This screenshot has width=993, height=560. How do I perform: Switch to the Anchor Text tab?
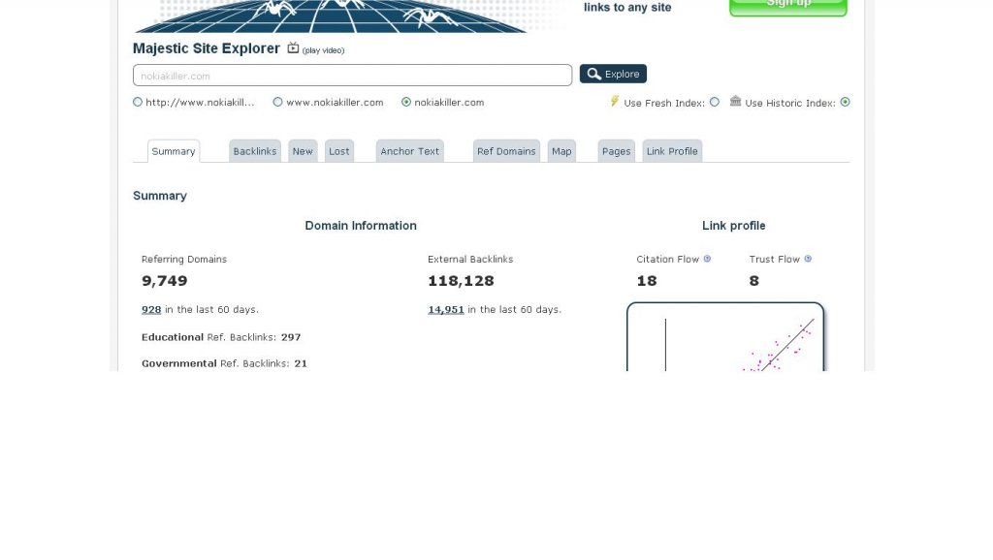click(410, 151)
